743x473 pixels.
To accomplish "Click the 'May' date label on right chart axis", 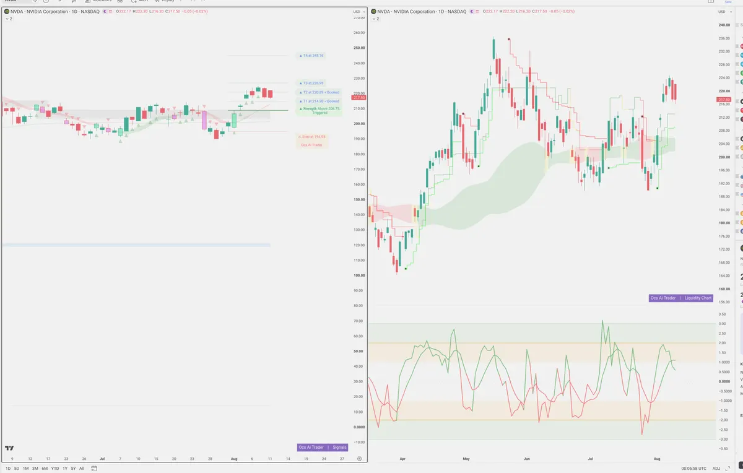I will (x=466, y=459).
